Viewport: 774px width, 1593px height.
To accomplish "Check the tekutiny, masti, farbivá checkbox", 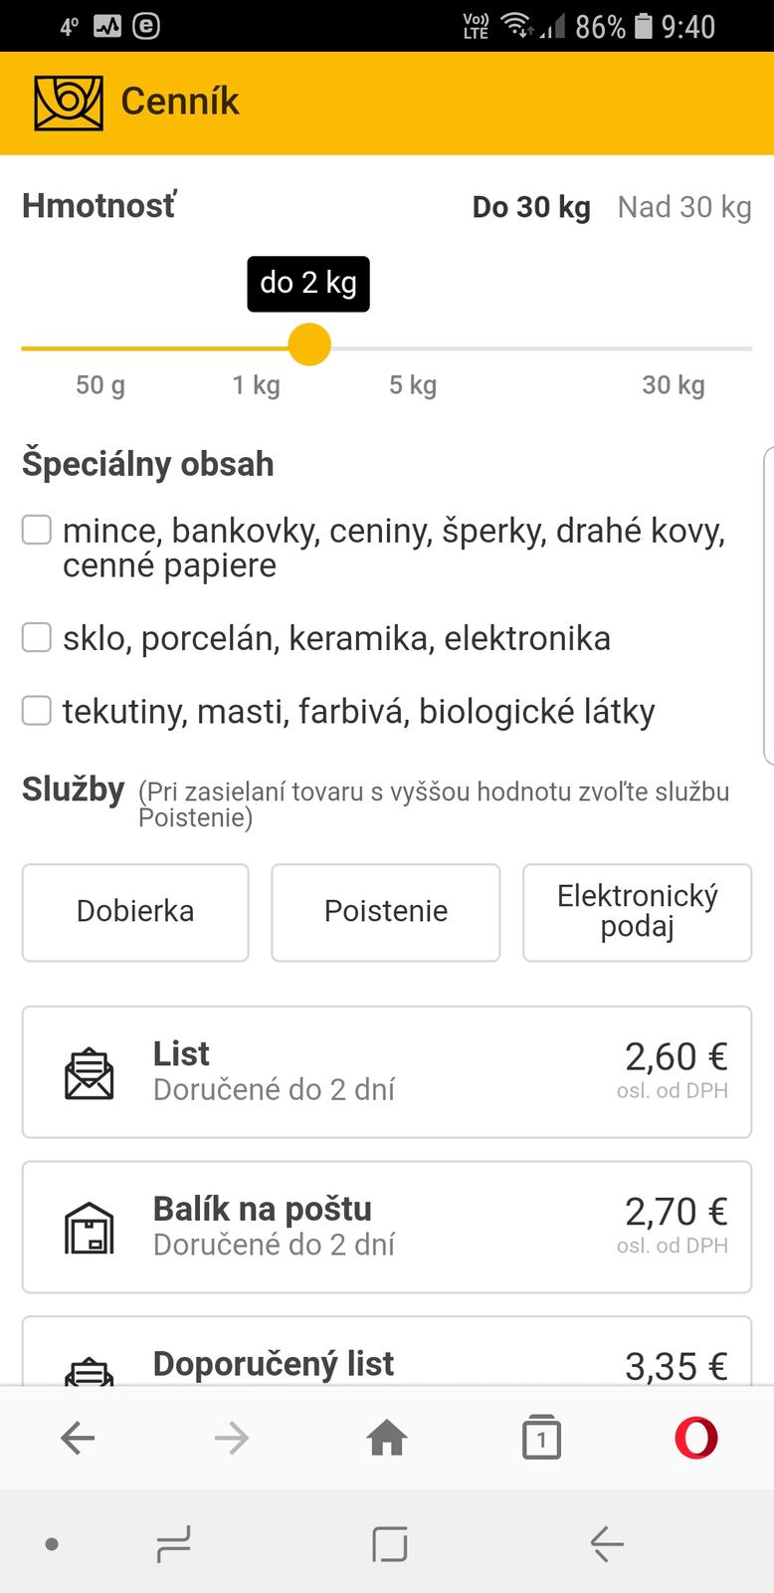I will [x=37, y=711].
